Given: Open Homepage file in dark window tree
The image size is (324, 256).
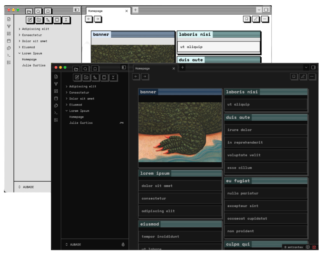Looking at the screenshot, I should 76,117.
